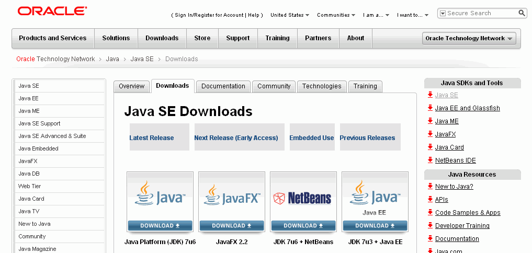Screen dimensions: 532x253
Task: Open Java Embedded in left sidebar
Action: coord(60,148)
